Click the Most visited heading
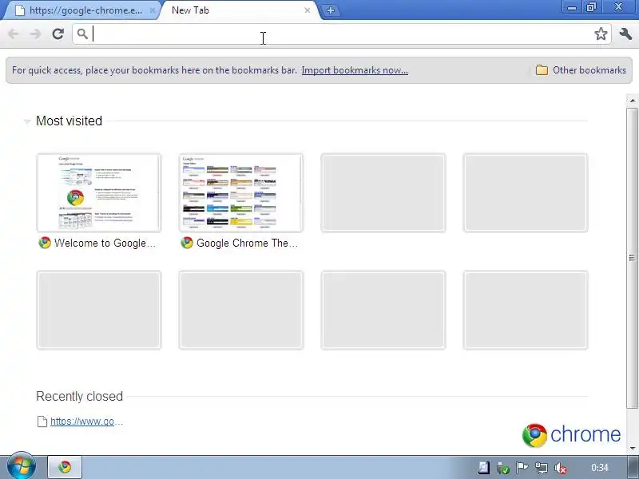This screenshot has width=639, height=479. pyautogui.click(x=69, y=121)
